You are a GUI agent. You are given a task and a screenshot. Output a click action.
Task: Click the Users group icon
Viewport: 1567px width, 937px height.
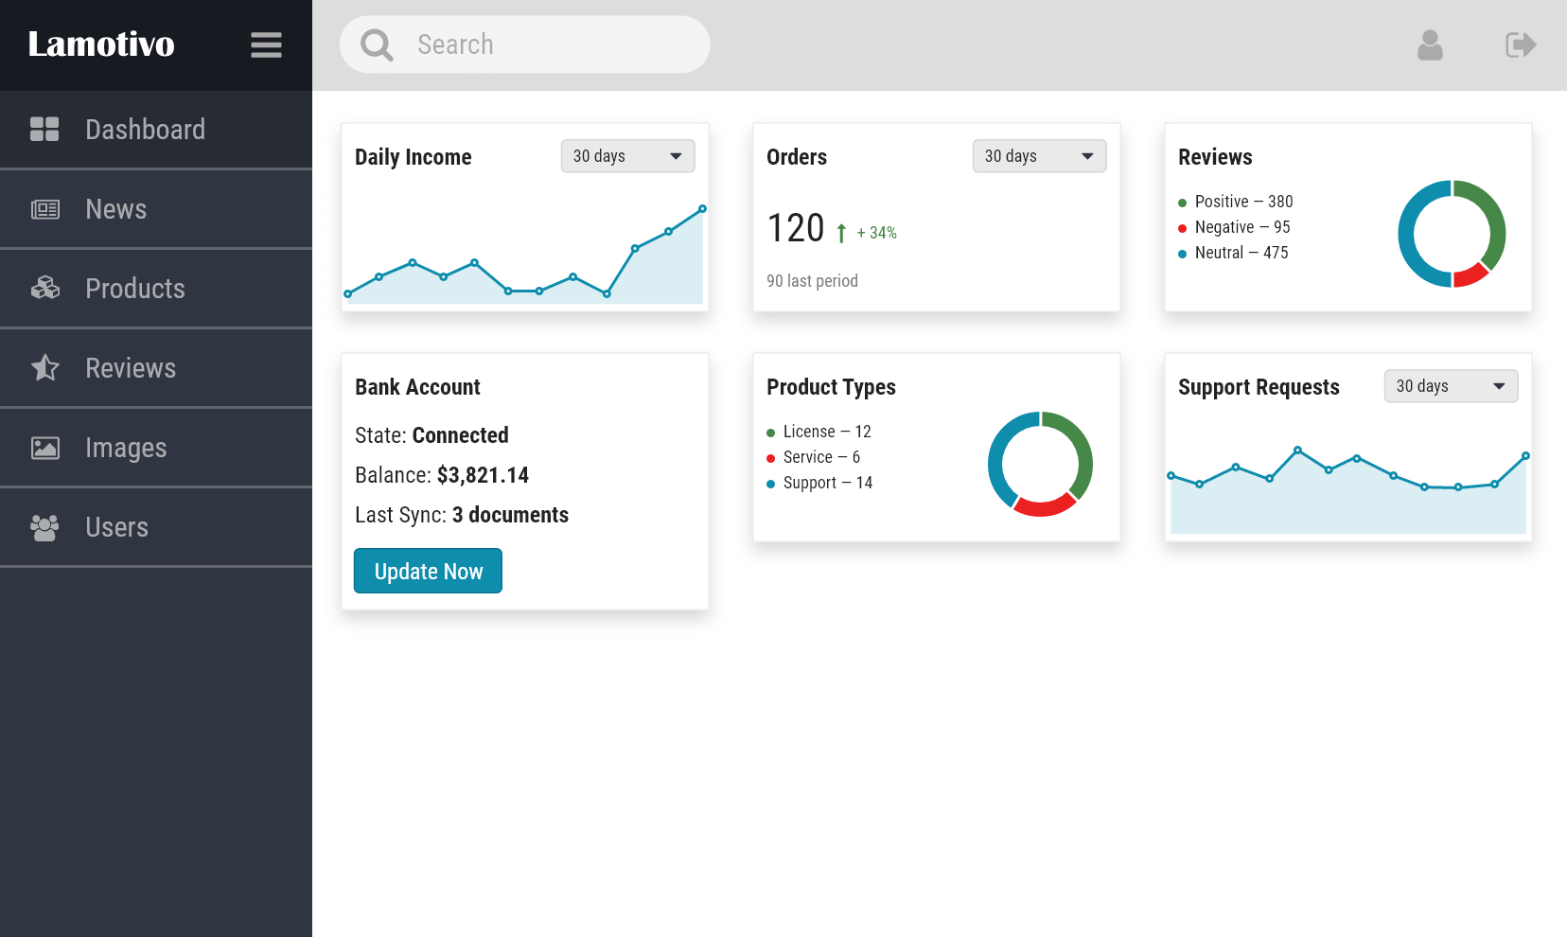44,527
